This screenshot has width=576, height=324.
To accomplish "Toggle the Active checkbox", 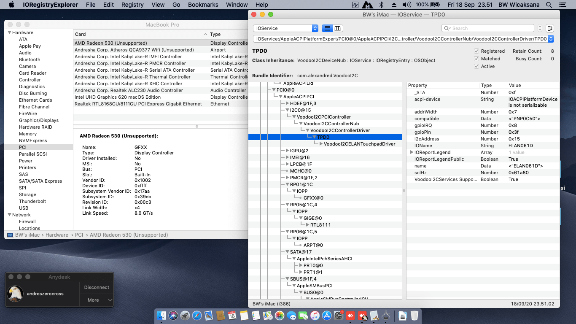I will click(476, 66).
